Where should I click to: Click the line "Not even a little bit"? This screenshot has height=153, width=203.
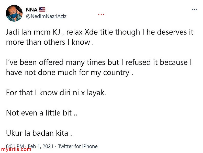click(x=41, y=113)
